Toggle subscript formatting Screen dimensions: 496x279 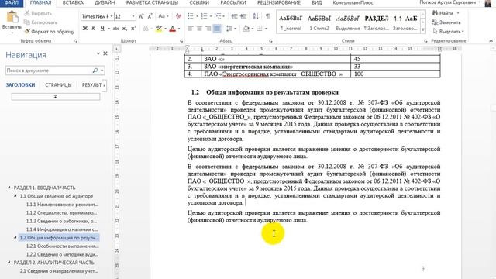(x=125, y=29)
